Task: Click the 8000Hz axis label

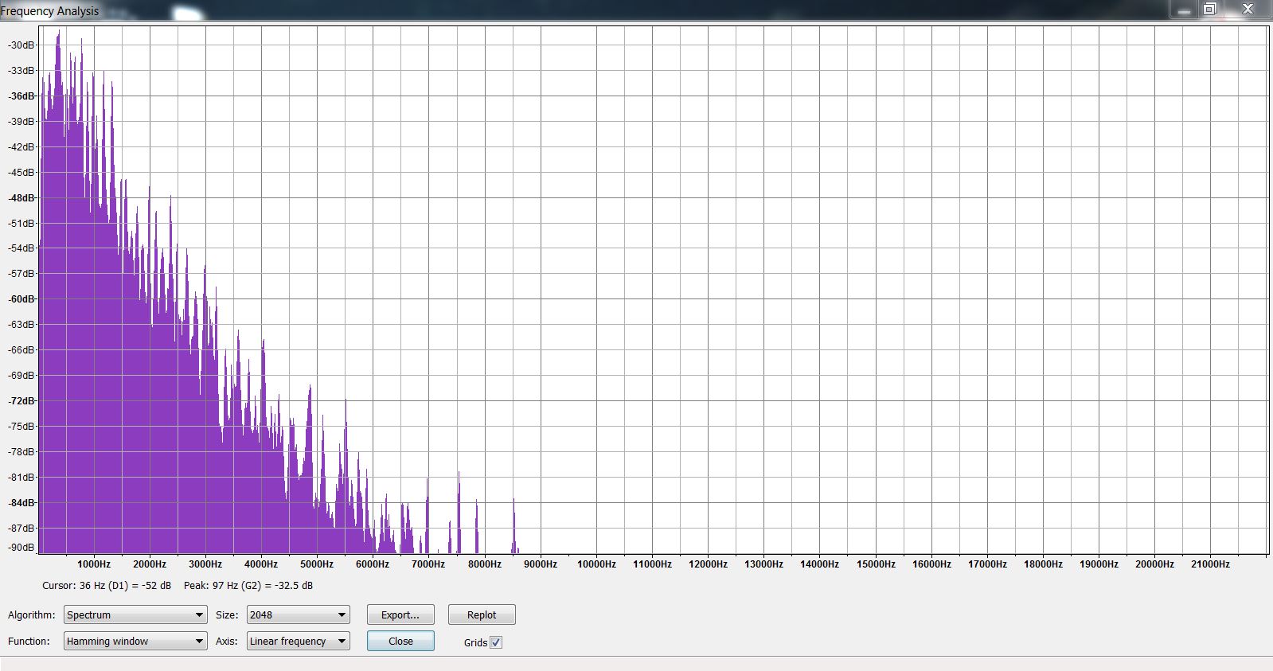Action: click(485, 564)
